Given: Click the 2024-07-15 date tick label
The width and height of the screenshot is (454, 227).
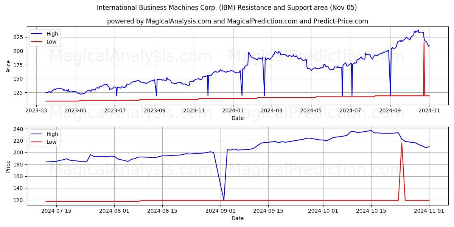Looking at the screenshot, I should point(57,211).
